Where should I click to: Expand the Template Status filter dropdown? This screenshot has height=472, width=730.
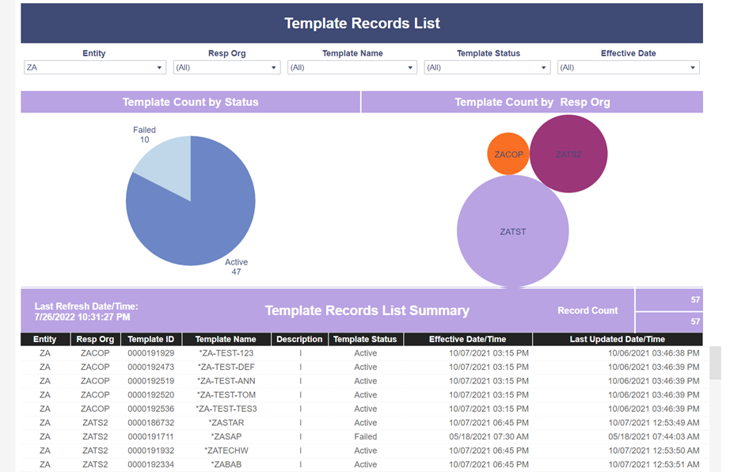point(487,67)
